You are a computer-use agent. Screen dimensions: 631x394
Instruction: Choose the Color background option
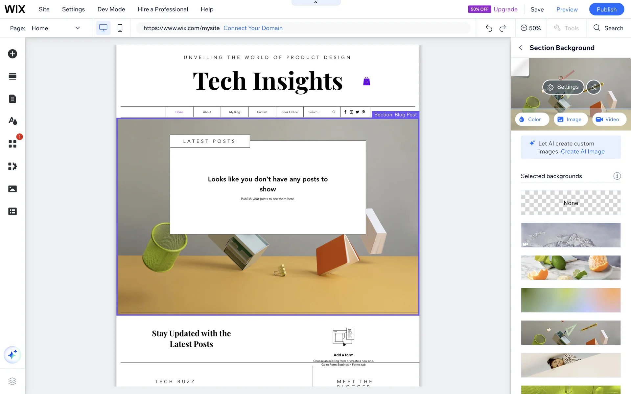click(532, 120)
